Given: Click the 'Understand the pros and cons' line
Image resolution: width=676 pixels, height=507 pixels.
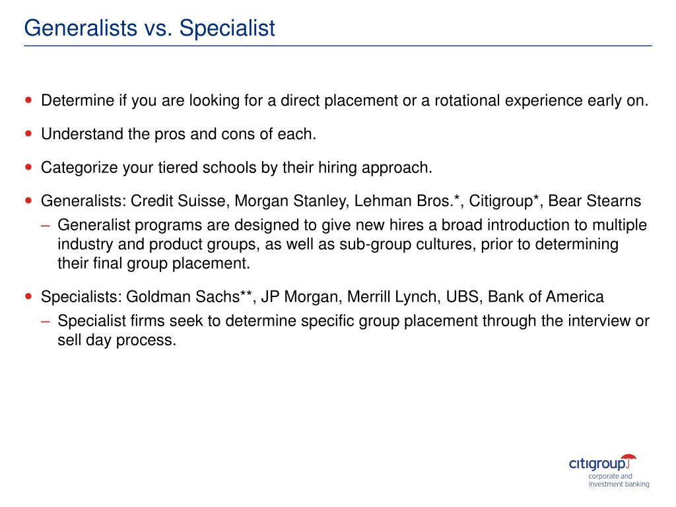Looking at the screenshot, I should coord(178,134).
